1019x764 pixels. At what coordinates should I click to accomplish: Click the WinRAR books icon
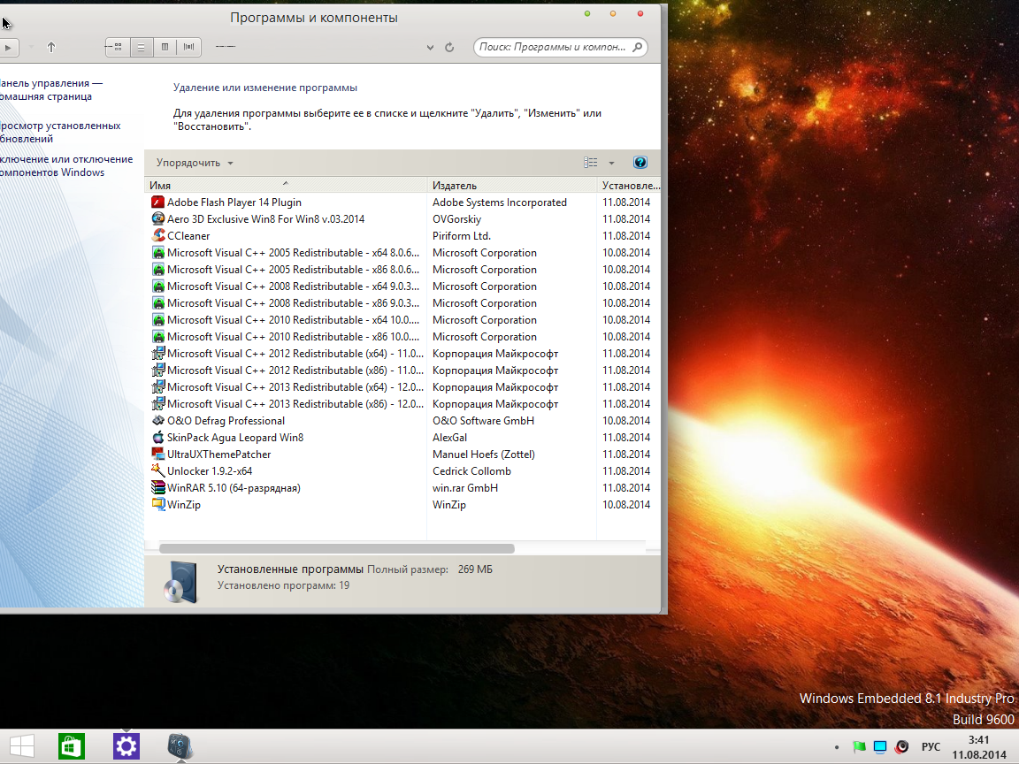point(158,487)
